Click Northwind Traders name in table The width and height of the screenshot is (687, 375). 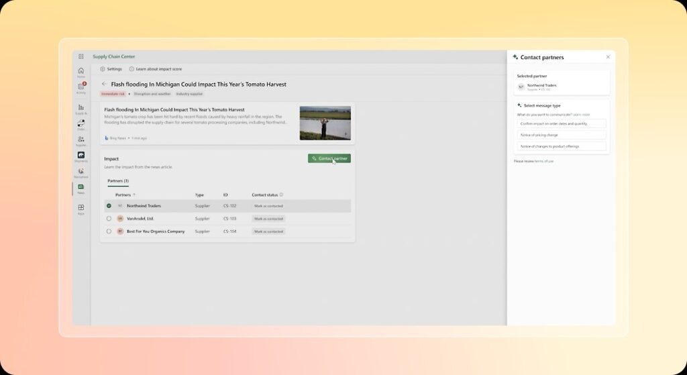point(144,205)
